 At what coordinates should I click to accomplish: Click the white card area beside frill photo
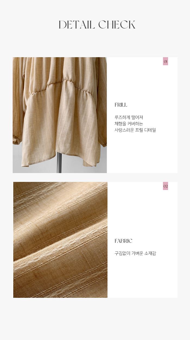click(x=142, y=115)
